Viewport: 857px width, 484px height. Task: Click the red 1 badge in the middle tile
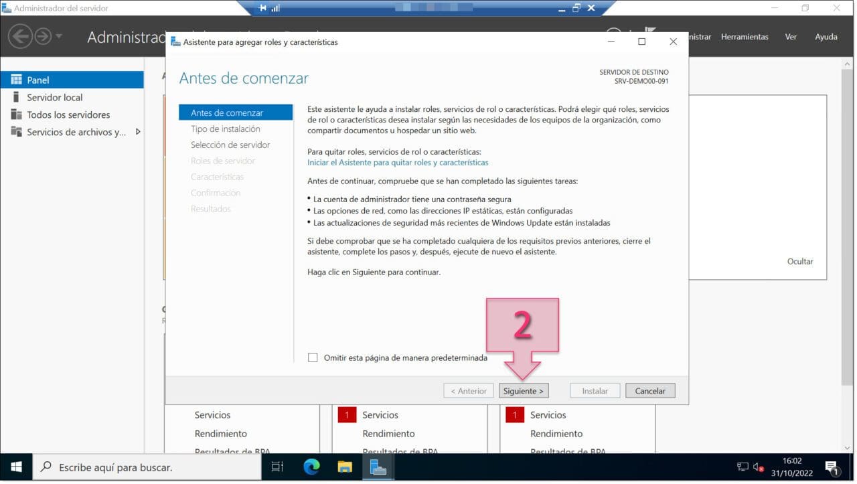(347, 415)
